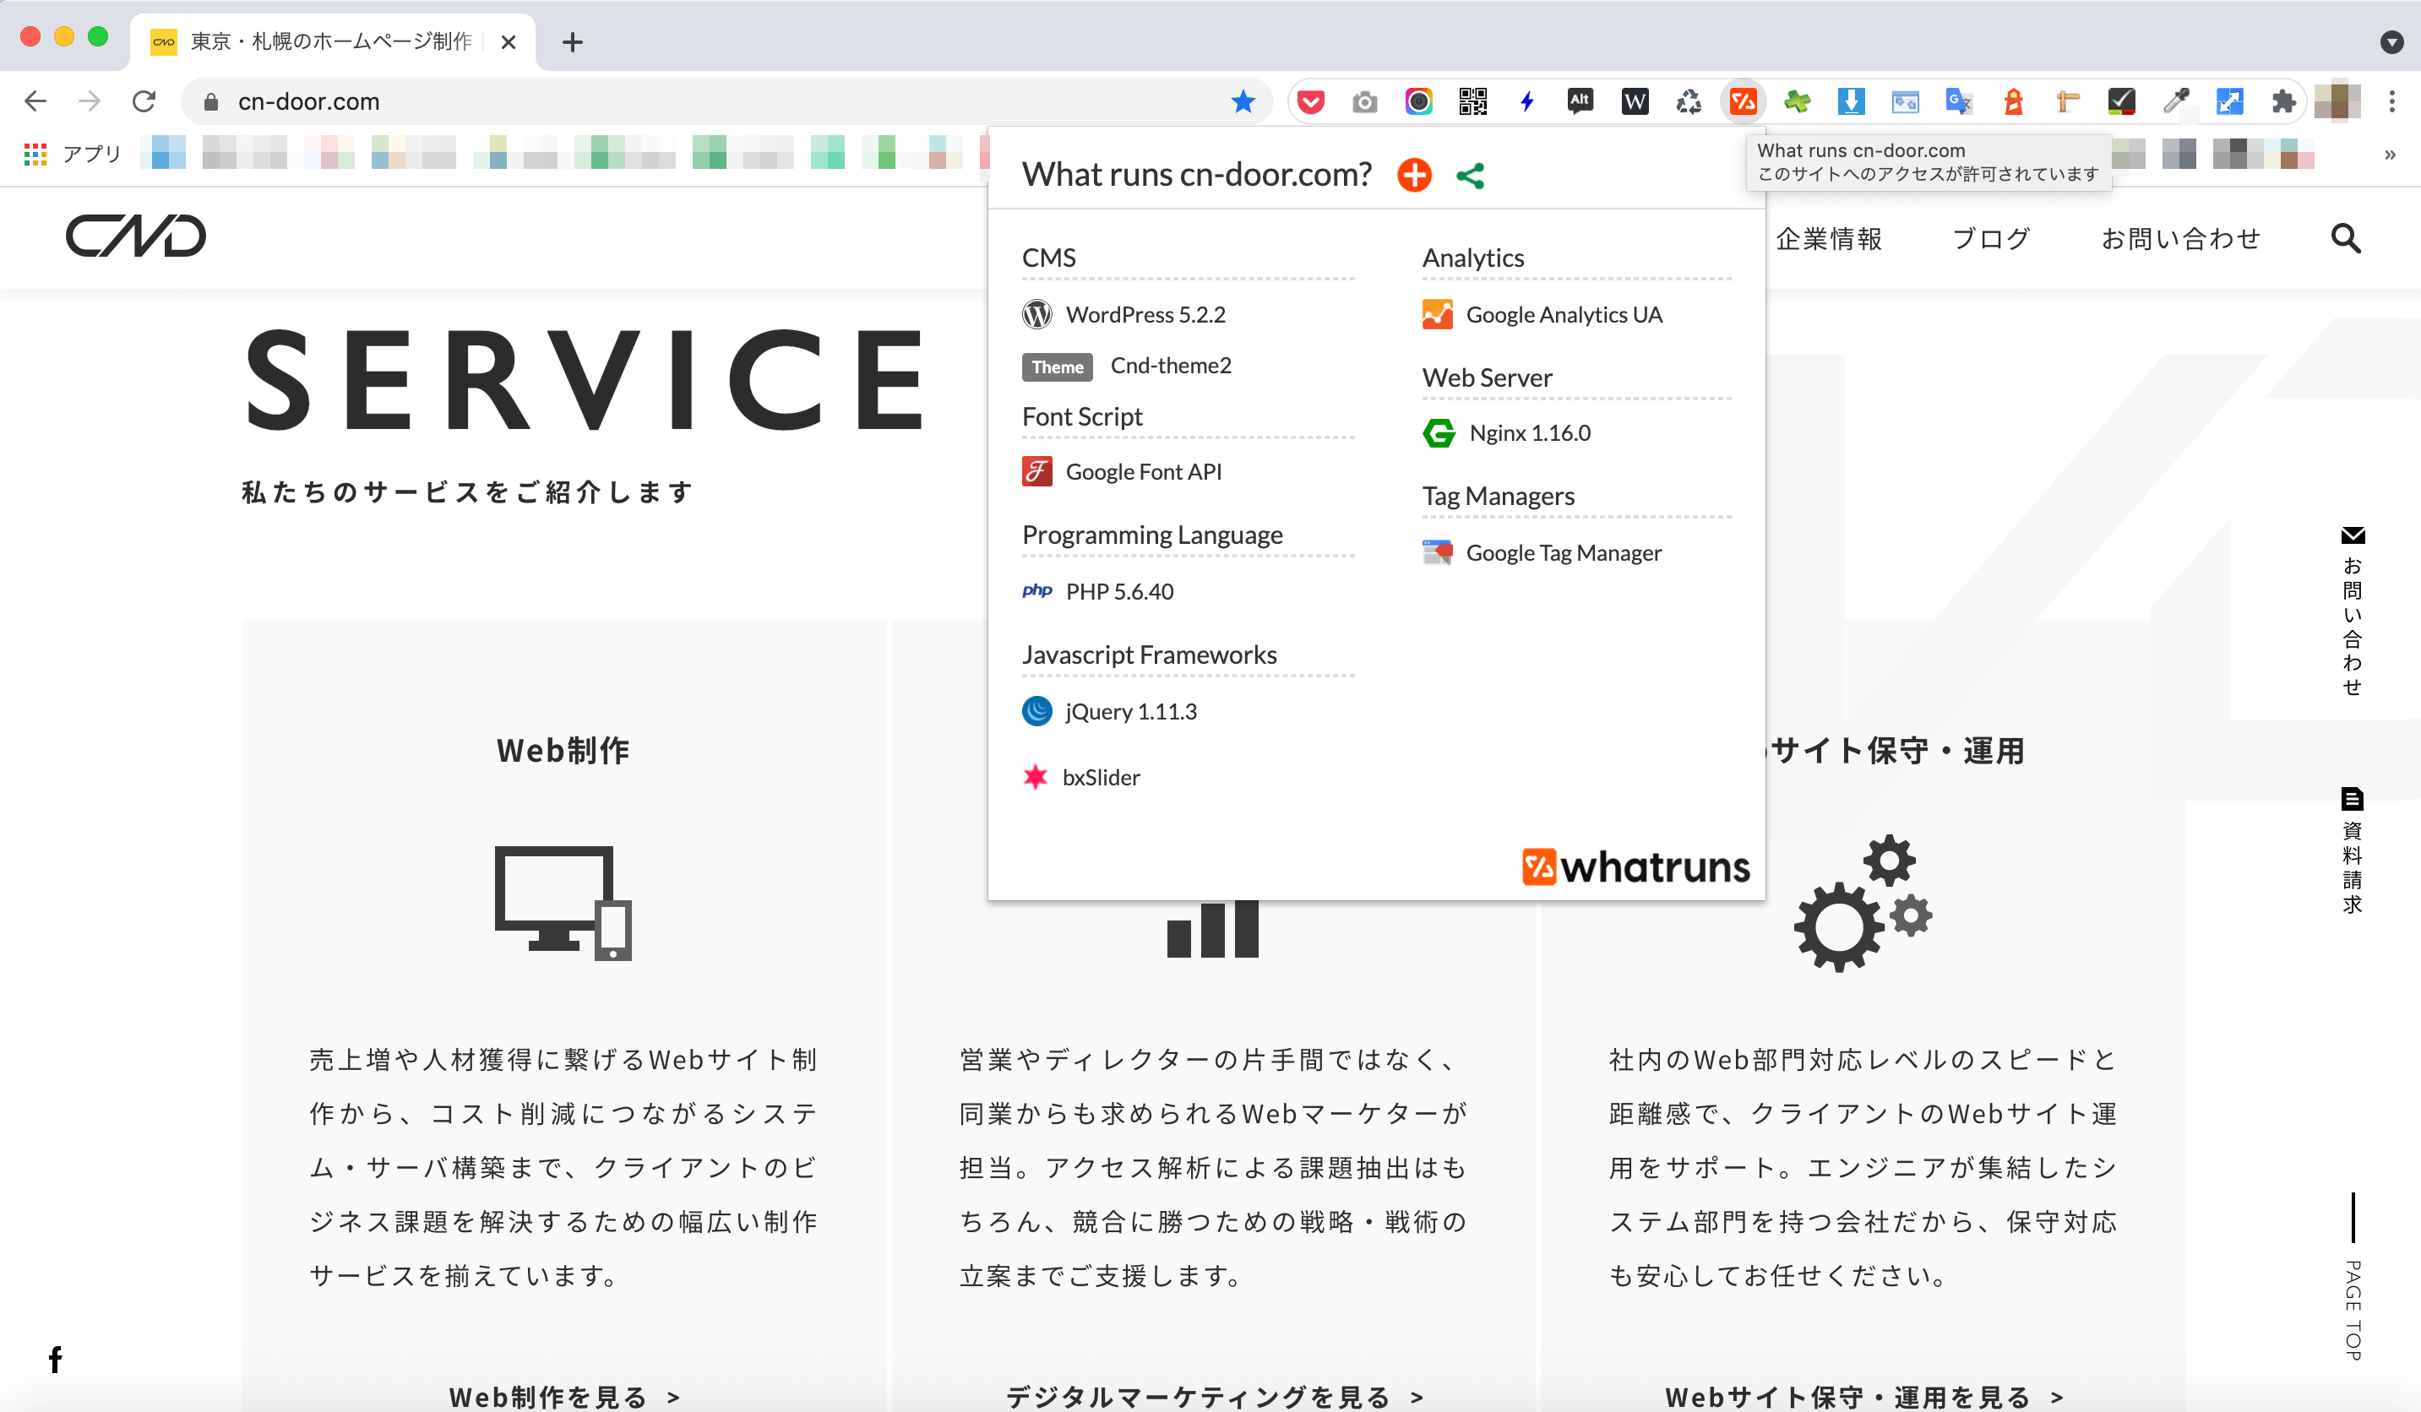Click the orange figure extension icon
Image resolution: width=2421 pixels, height=1412 pixels.
coord(2013,100)
